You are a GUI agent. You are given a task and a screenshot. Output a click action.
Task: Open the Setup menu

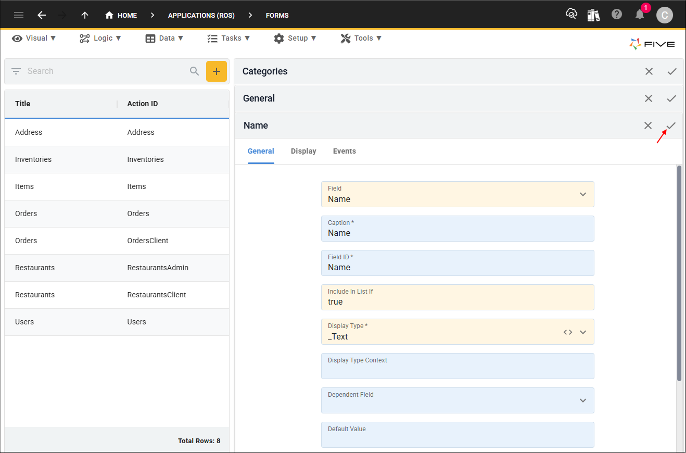pos(295,38)
